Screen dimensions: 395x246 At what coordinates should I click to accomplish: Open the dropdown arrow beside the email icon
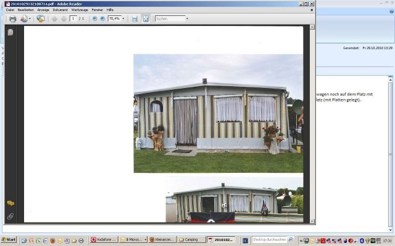[x=31, y=18]
